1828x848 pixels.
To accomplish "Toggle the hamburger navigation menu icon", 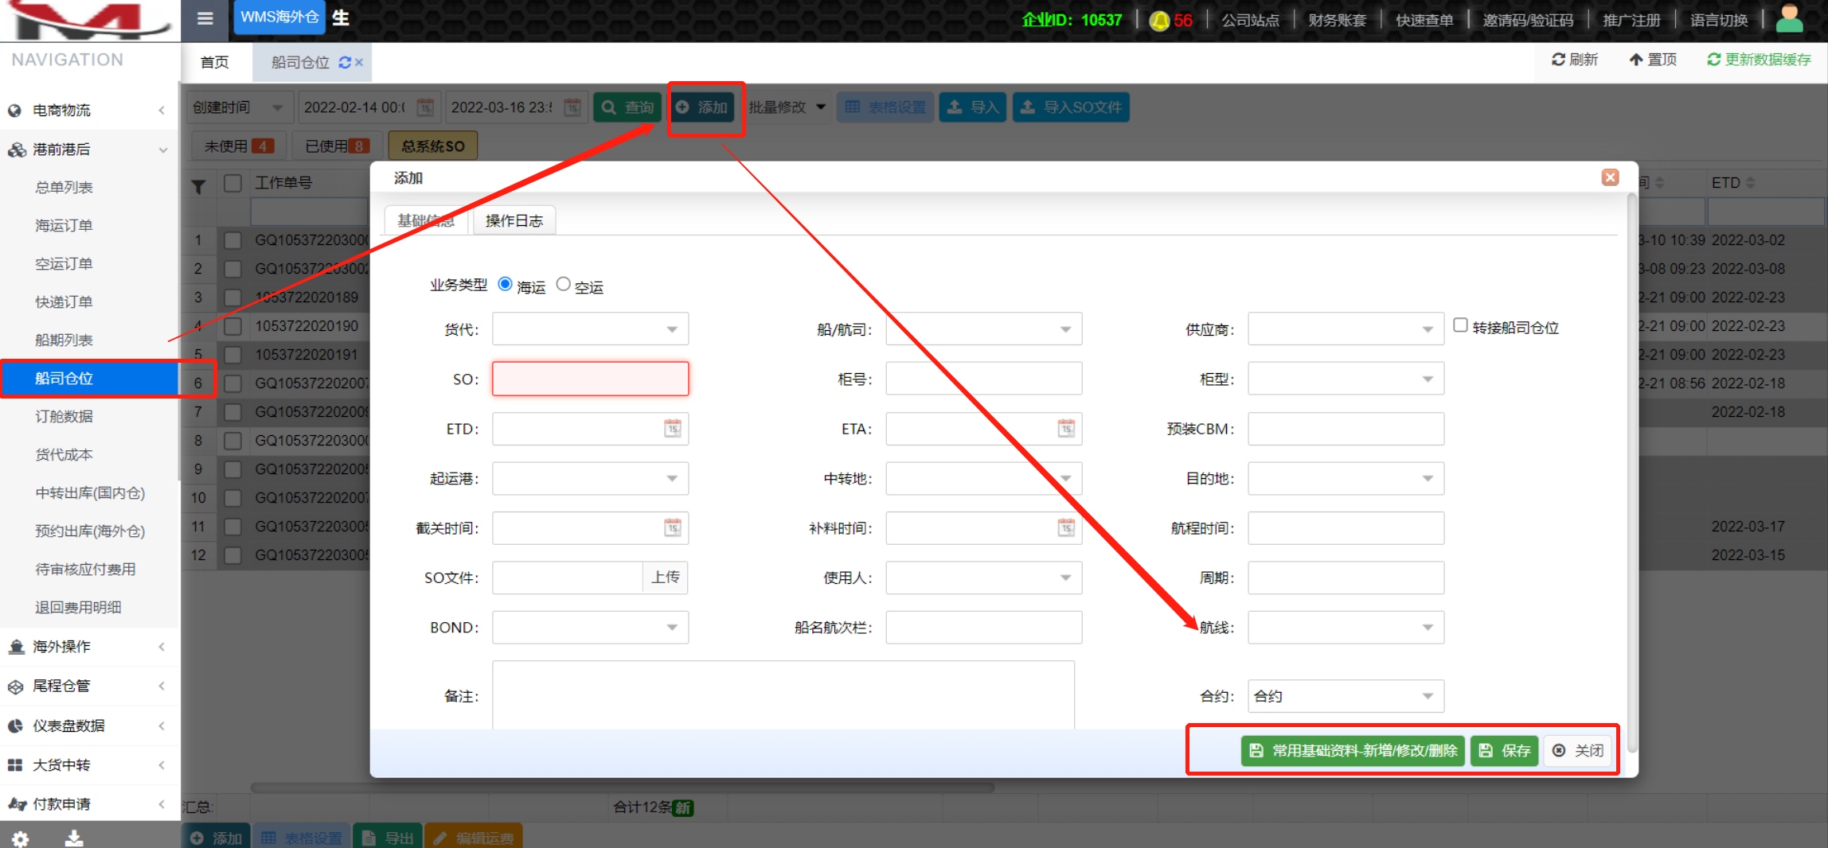I will [205, 18].
